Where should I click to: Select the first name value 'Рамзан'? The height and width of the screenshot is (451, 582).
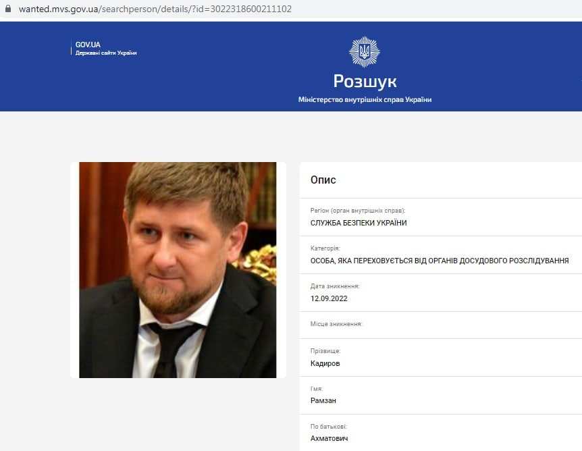[323, 400]
